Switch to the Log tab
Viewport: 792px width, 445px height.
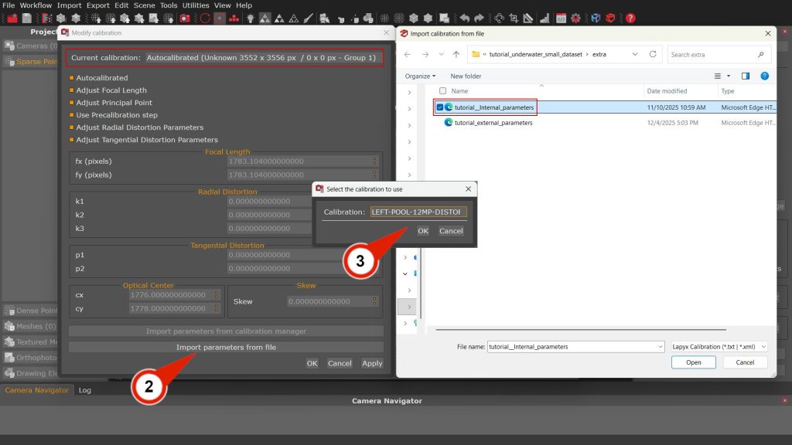tap(85, 390)
